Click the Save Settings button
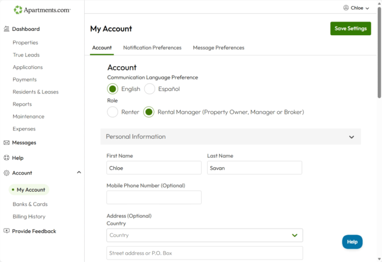 click(x=350, y=29)
